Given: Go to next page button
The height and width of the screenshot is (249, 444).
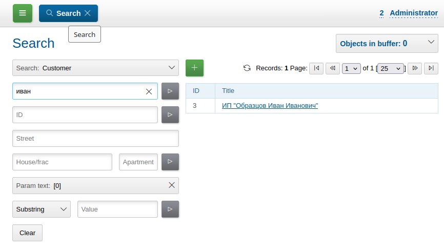Looking at the screenshot, I should (415, 68).
